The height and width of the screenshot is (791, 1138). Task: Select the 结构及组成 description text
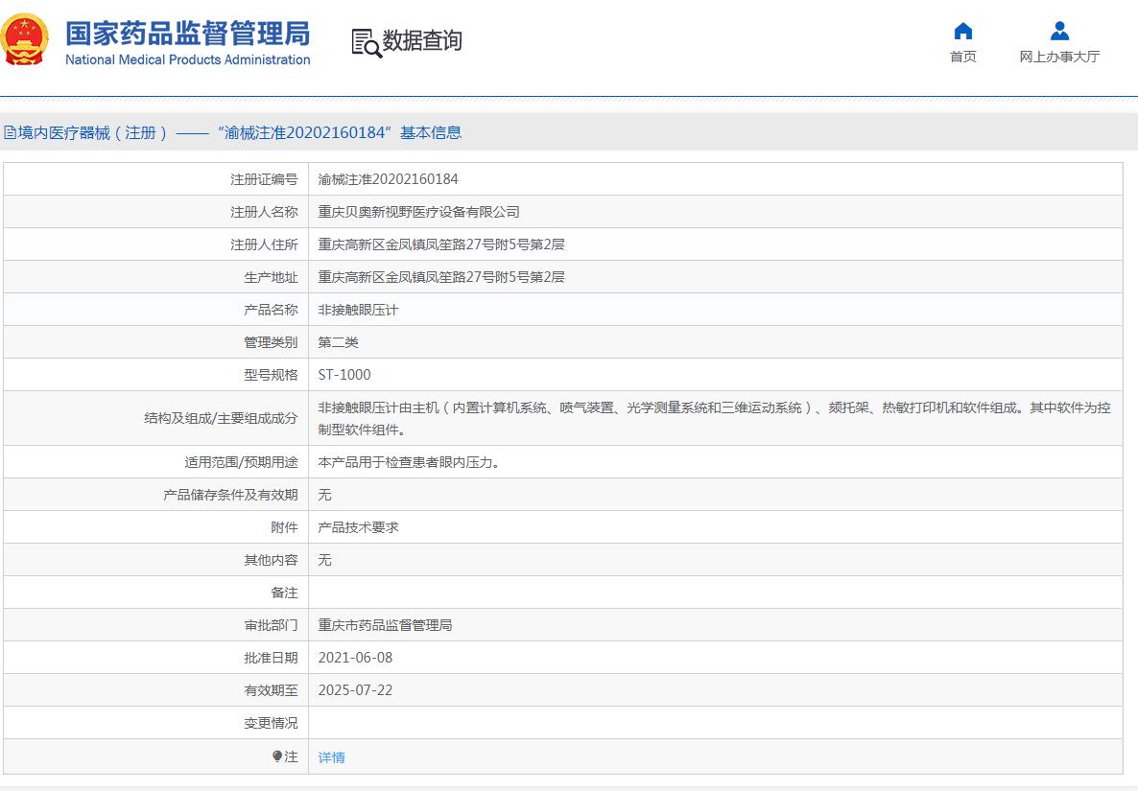[x=714, y=418]
